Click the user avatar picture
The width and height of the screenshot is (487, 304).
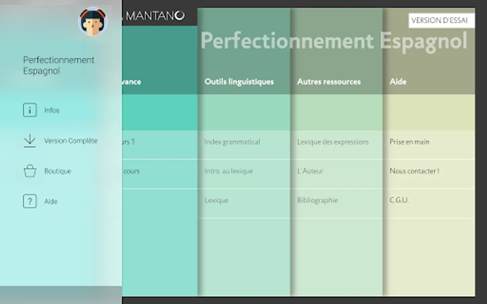(93, 22)
